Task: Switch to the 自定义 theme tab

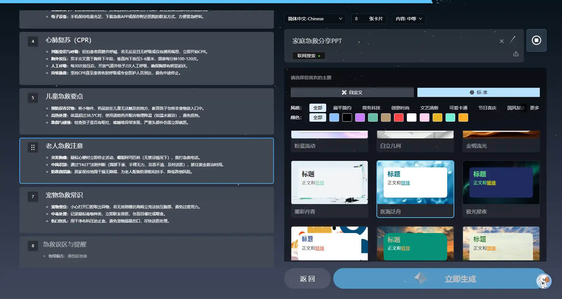Action: pos(352,92)
